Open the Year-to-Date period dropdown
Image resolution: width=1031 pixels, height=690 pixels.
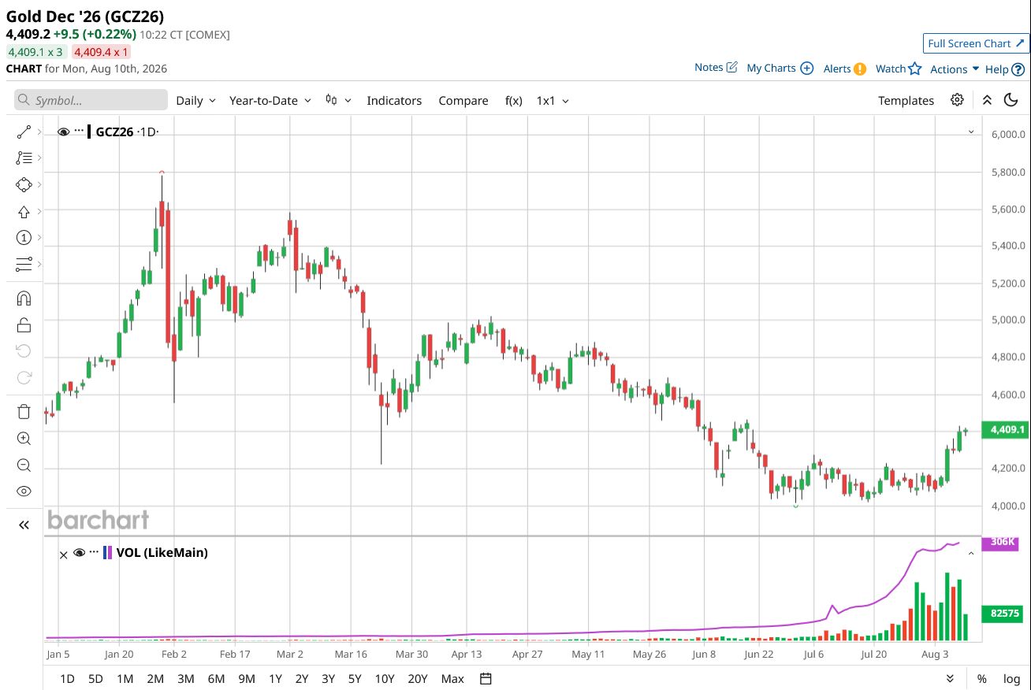[270, 101]
